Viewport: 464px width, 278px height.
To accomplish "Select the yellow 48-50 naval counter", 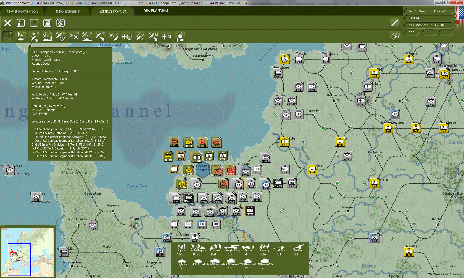I will [168, 156].
